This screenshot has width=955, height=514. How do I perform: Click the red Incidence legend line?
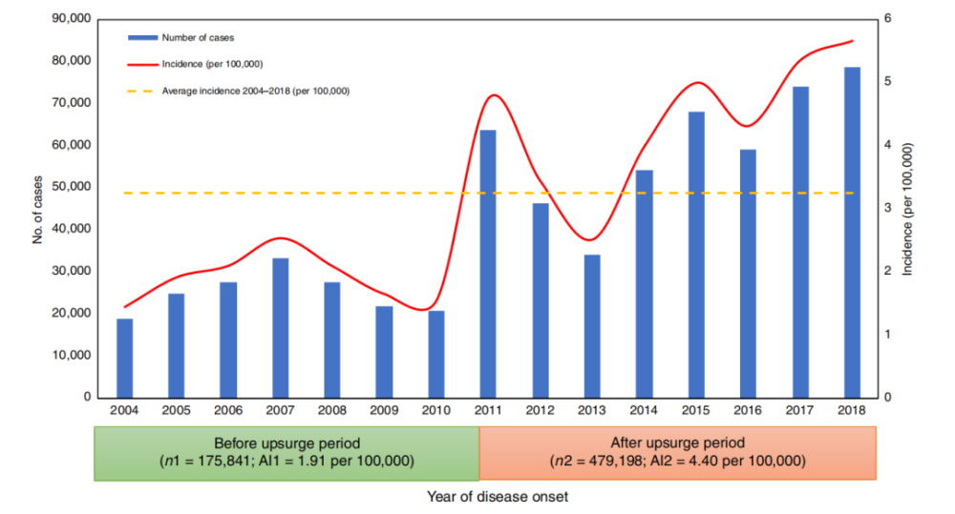coord(142,65)
